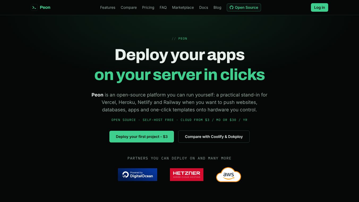Click the '// PEON' tagline text
This screenshot has height=202, width=359.
pos(179,39)
